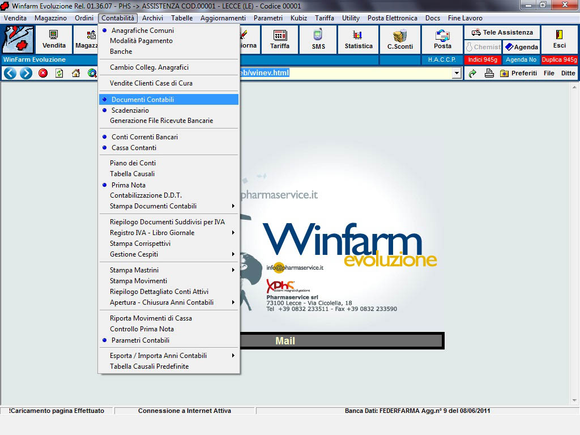
Task: Choose Prima Nota from the menu
Action: (129, 185)
